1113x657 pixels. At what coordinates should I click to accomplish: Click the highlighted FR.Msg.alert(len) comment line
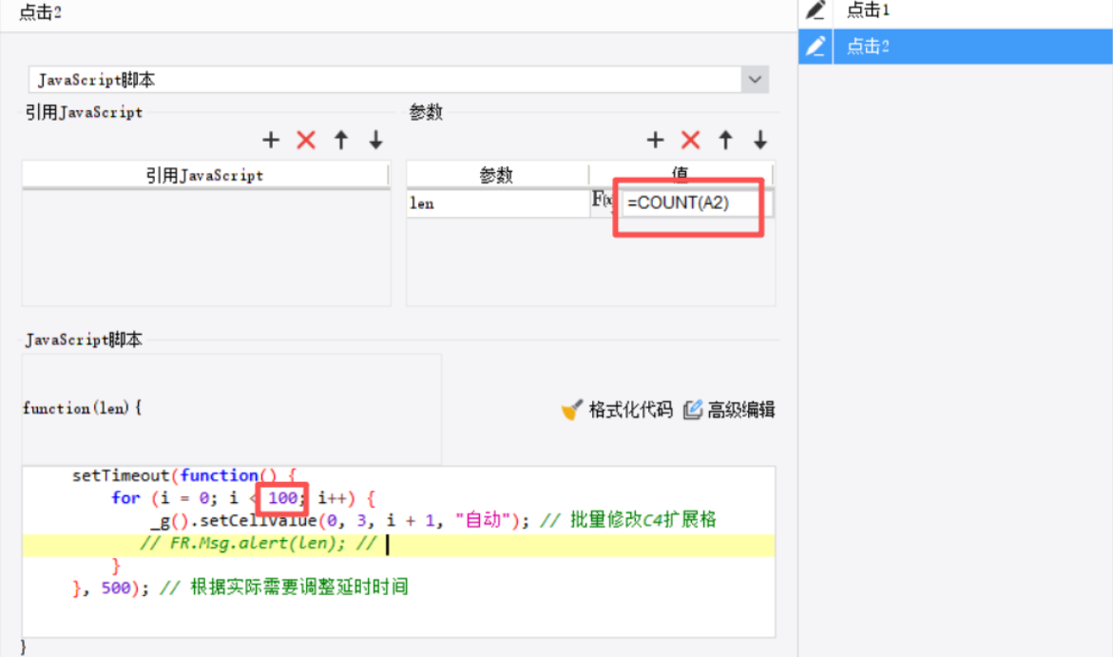coord(398,544)
